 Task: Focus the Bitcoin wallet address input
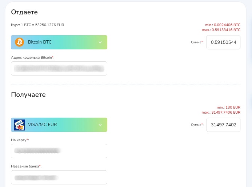(59, 68)
